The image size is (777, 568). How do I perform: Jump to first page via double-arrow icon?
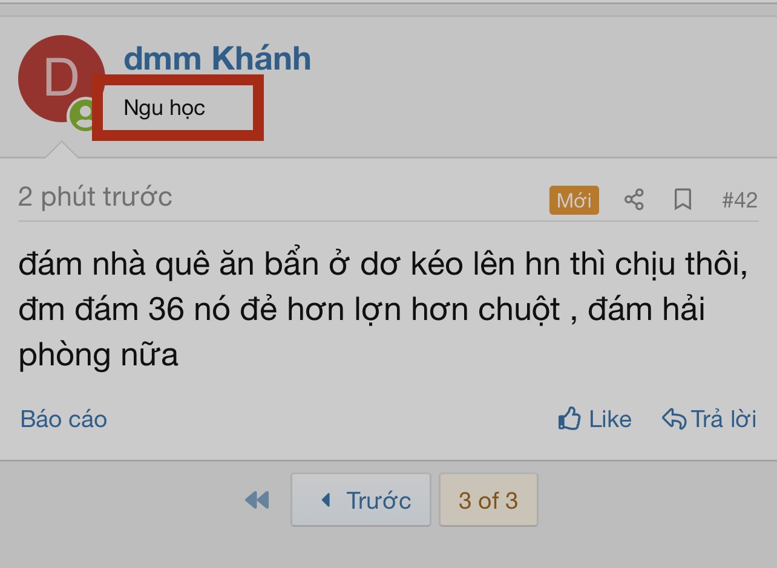point(257,500)
